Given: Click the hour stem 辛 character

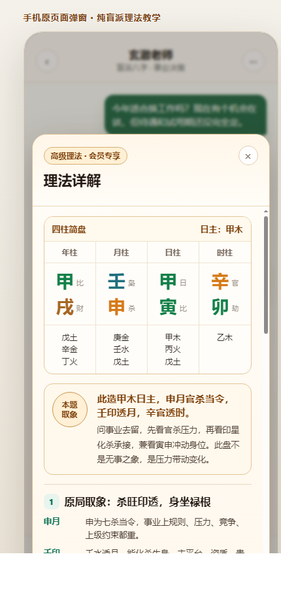Looking at the screenshot, I should click(220, 282).
